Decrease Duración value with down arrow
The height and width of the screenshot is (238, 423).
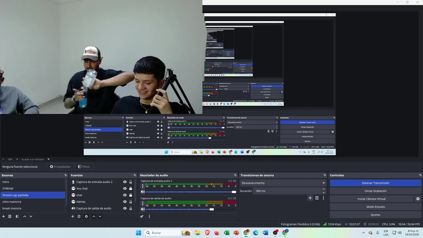coord(324,192)
